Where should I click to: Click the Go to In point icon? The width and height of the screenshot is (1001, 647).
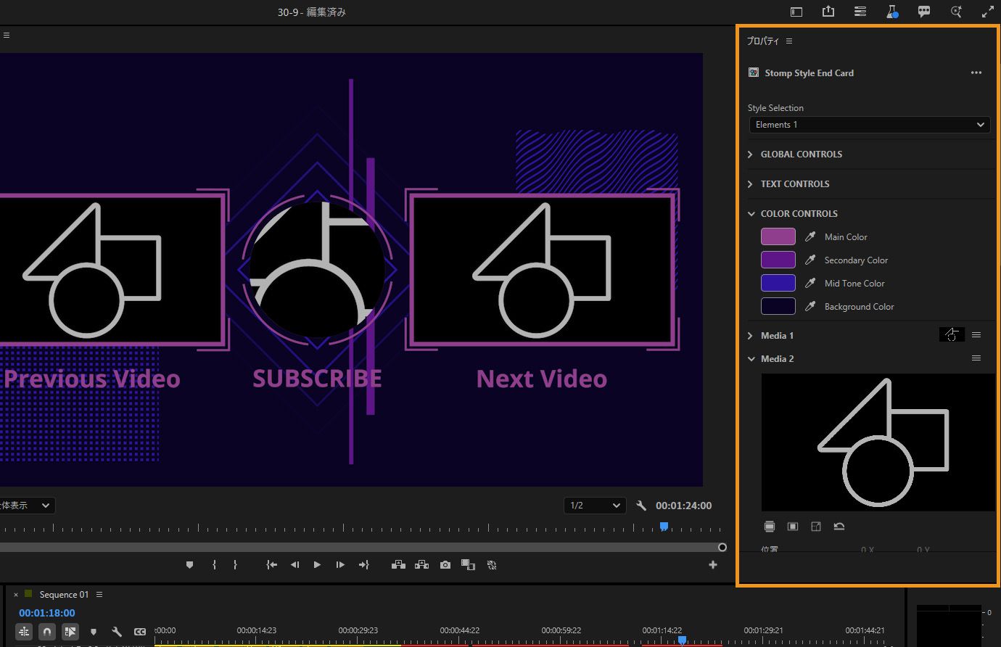pyautogui.click(x=271, y=565)
